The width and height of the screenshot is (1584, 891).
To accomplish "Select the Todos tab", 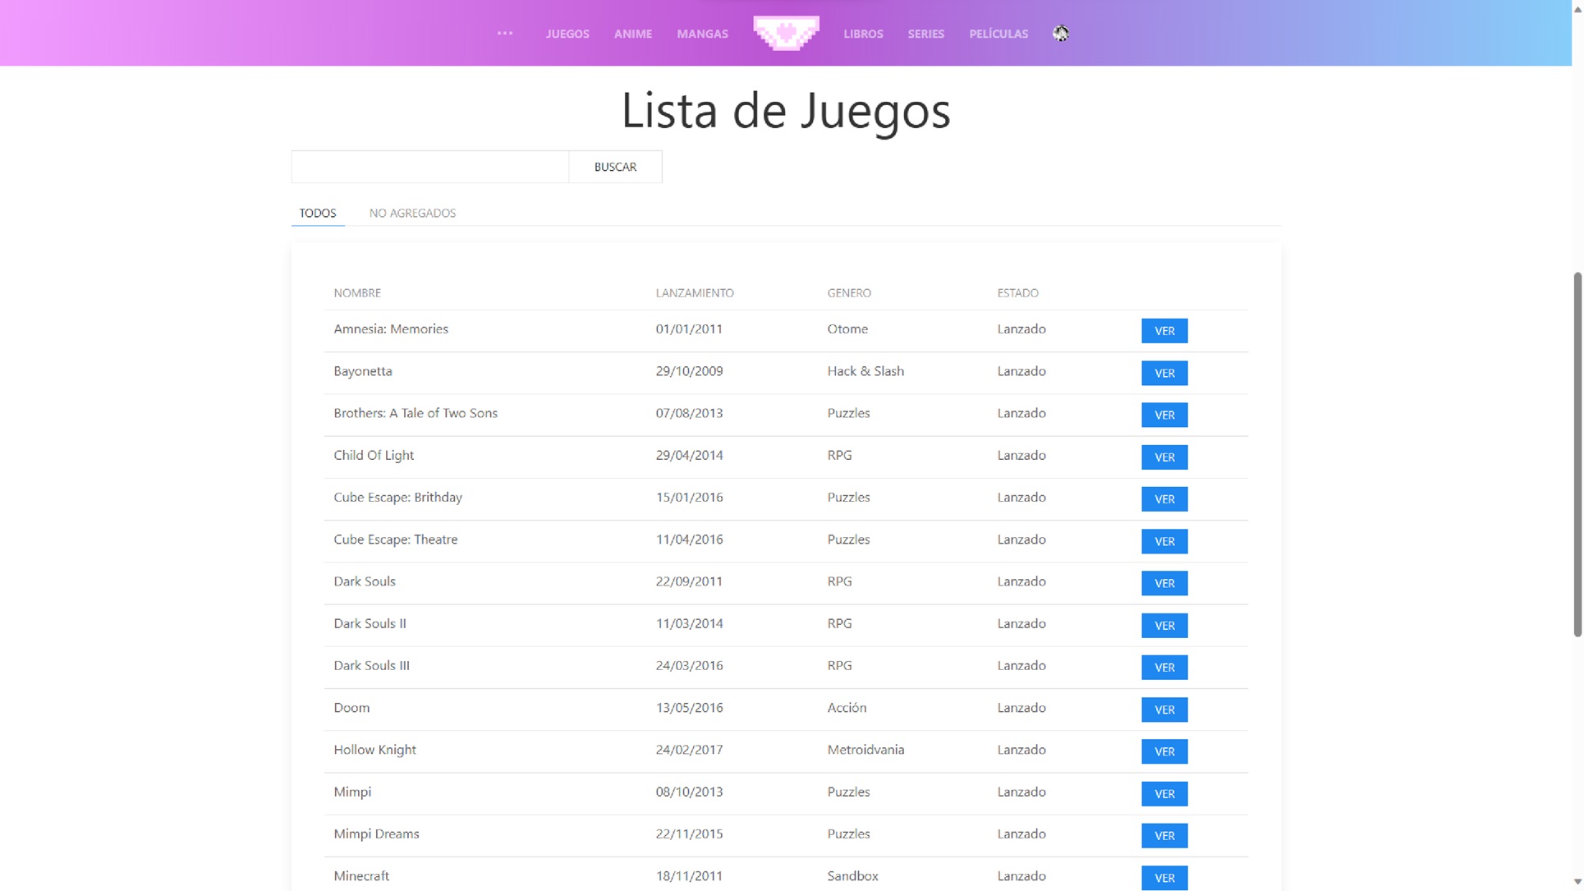I will [x=318, y=213].
